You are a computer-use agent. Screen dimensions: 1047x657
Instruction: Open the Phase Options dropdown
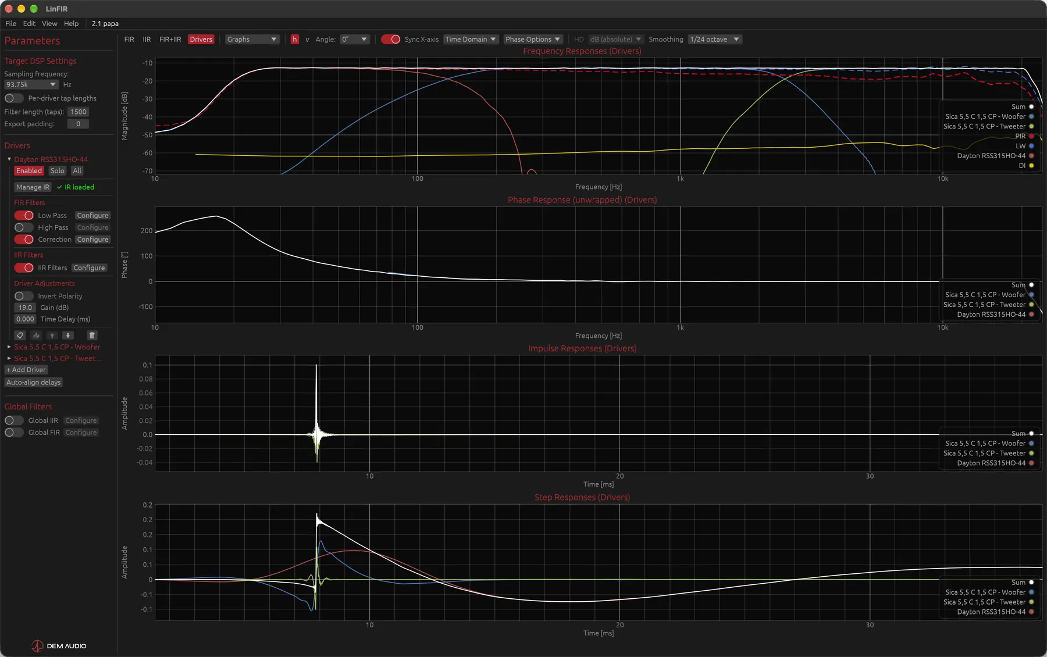pyautogui.click(x=533, y=40)
